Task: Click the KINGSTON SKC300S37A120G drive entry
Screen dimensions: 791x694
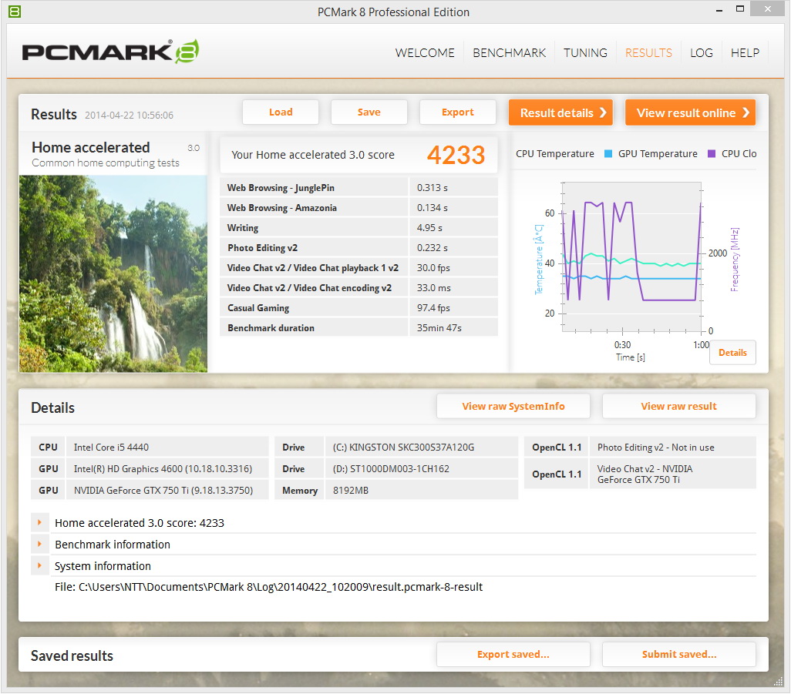Action: pyautogui.click(x=422, y=447)
